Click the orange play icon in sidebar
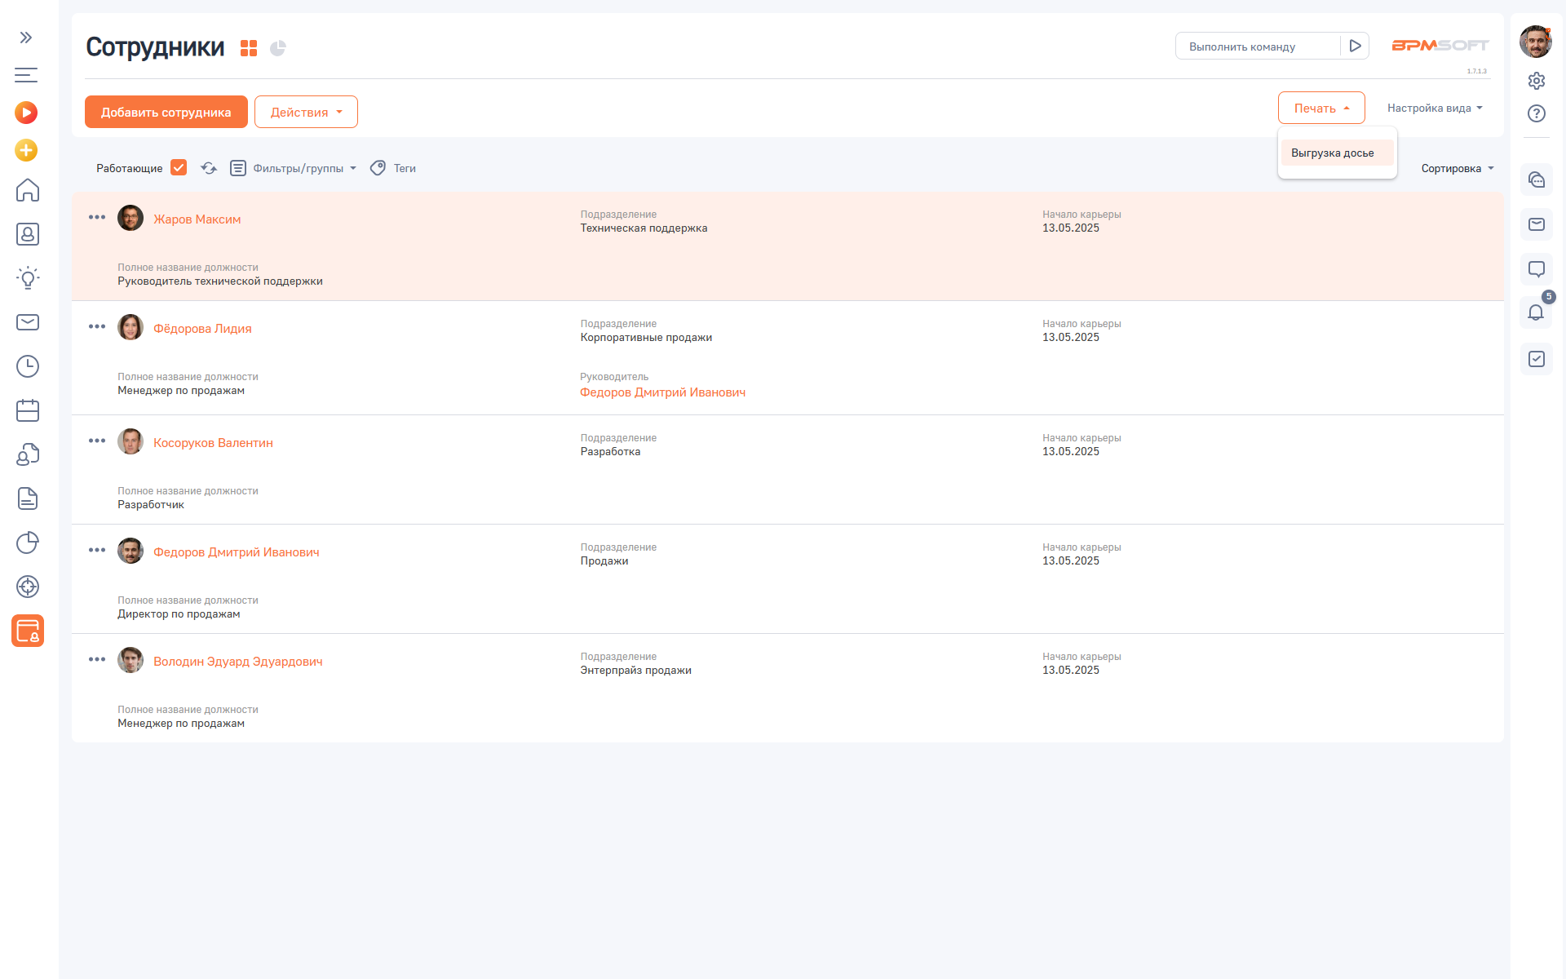This screenshot has width=1566, height=979. pyautogui.click(x=26, y=113)
